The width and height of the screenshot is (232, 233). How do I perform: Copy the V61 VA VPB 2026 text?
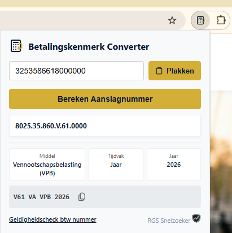(82, 197)
